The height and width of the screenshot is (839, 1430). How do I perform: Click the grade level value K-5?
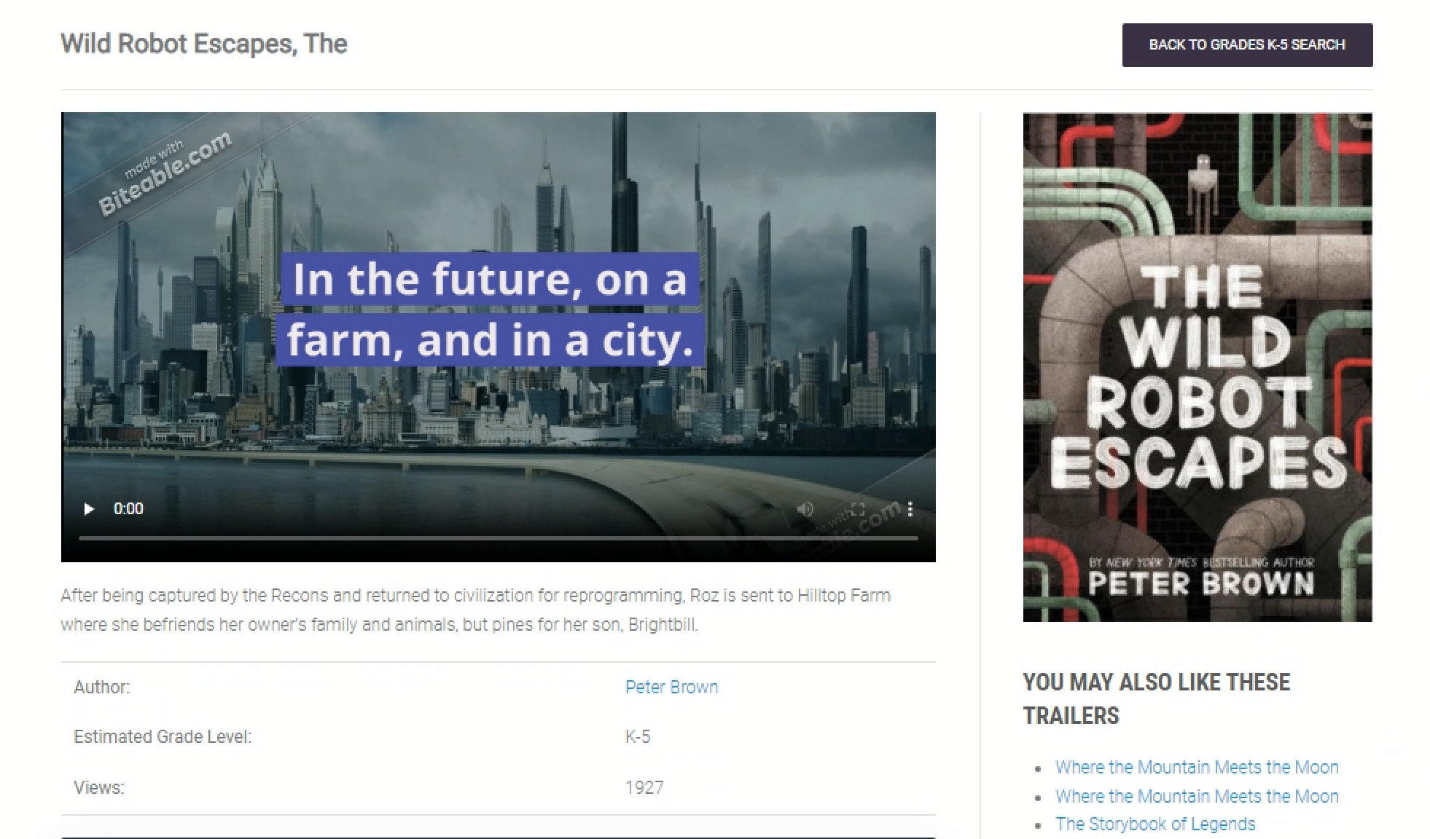[638, 736]
